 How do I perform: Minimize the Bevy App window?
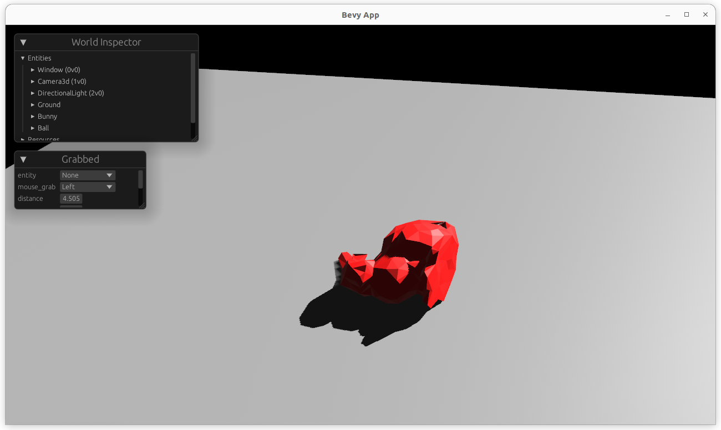tap(667, 15)
